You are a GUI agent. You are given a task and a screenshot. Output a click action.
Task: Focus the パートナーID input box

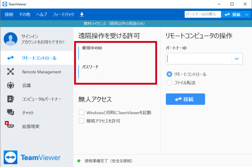click(x=199, y=59)
